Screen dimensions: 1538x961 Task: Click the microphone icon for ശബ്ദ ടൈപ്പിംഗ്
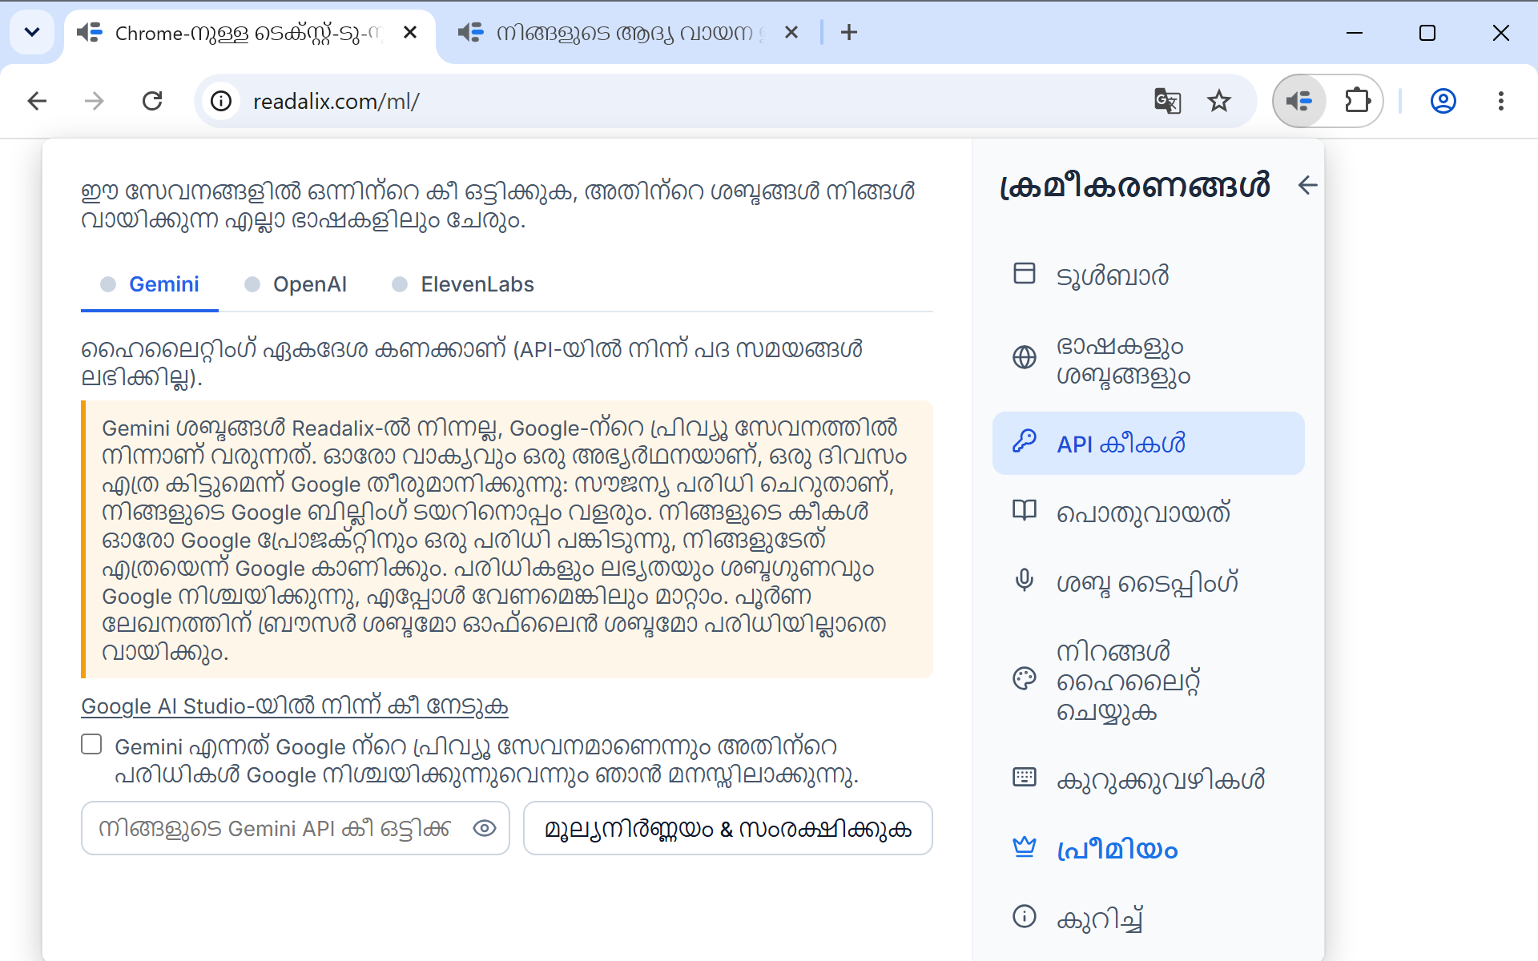[1024, 580]
